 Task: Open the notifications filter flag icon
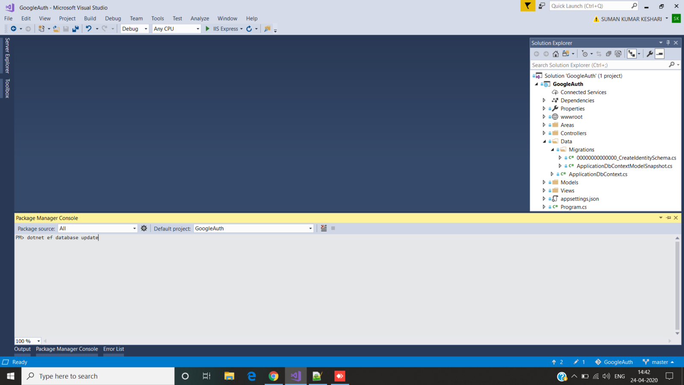point(528,6)
